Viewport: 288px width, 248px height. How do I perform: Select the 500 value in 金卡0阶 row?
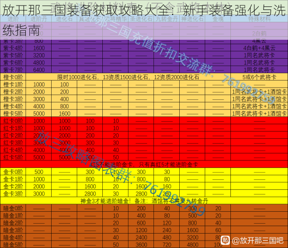pyautogui.click(x=39, y=172)
